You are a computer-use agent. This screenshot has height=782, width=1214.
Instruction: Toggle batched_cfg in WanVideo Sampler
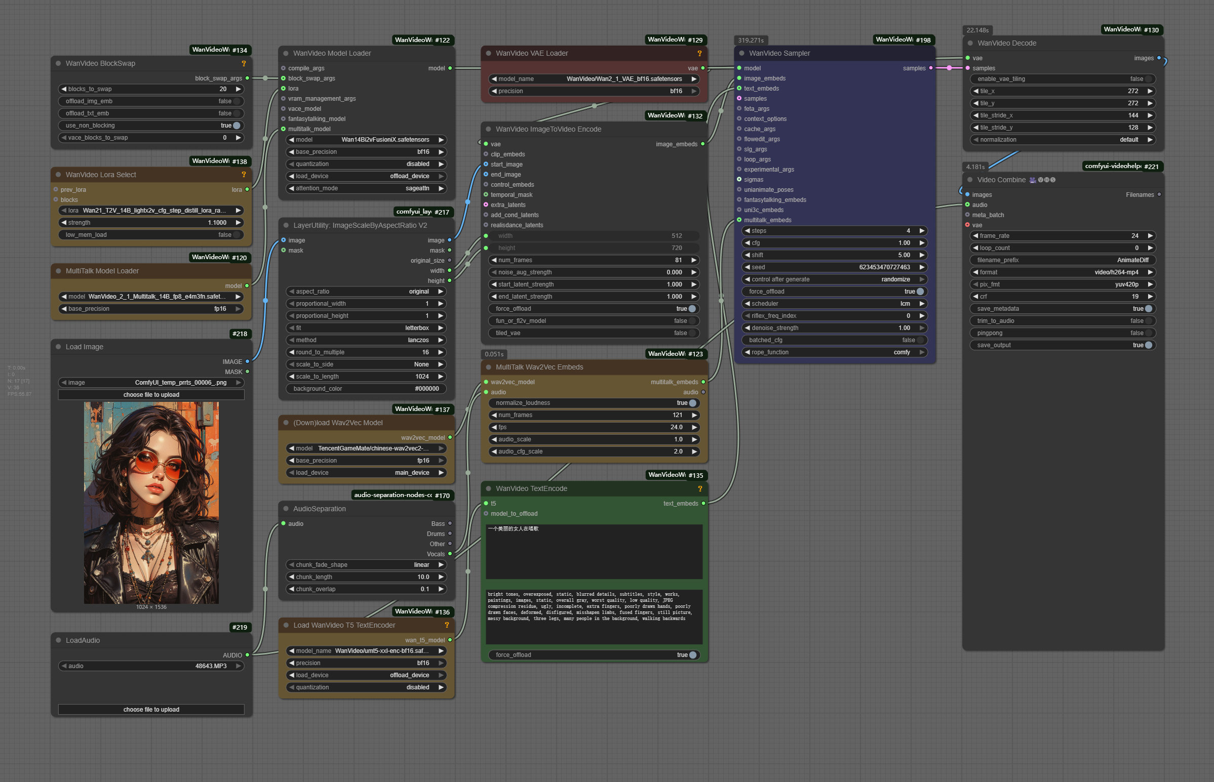click(835, 341)
